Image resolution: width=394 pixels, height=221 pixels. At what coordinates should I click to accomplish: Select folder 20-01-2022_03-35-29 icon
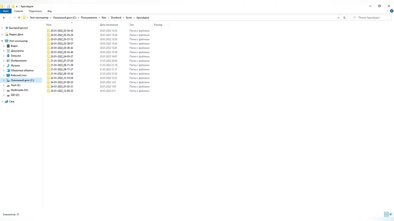click(48, 35)
